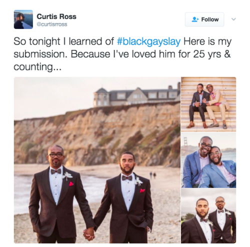Open the large beach wedding photo
This screenshot has width=250, height=247.
click(x=97, y=160)
